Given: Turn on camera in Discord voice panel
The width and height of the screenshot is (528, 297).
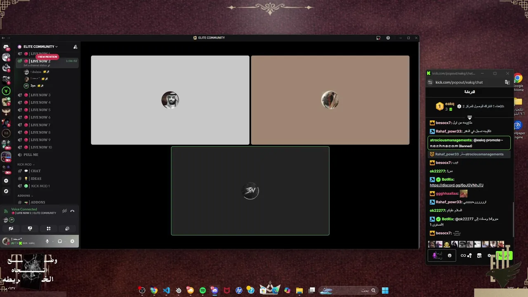Looking at the screenshot, I should pos(11,228).
